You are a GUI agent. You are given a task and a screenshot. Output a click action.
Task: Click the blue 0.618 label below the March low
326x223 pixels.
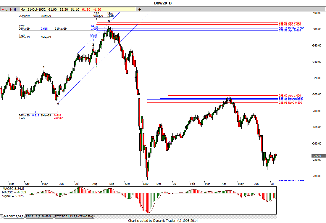coord(35,115)
